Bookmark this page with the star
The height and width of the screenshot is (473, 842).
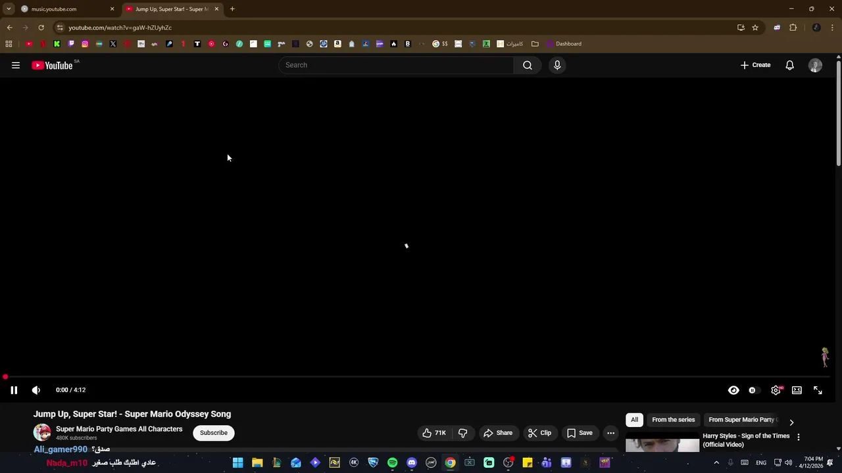pyautogui.click(x=755, y=28)
